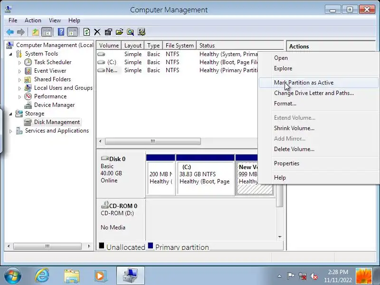Screen dimensions: 380x285
Task: Choose Properties in the context menu
Action: [x=318, y=163]
